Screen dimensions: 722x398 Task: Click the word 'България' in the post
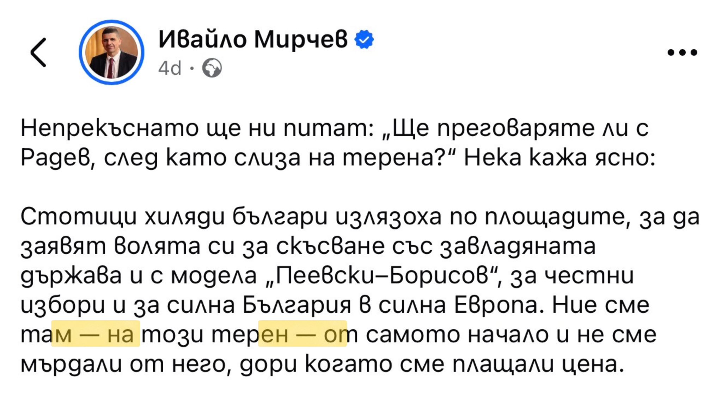[x=297, y=305]
